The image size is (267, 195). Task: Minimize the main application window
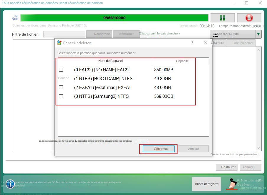tap(233, 3)
